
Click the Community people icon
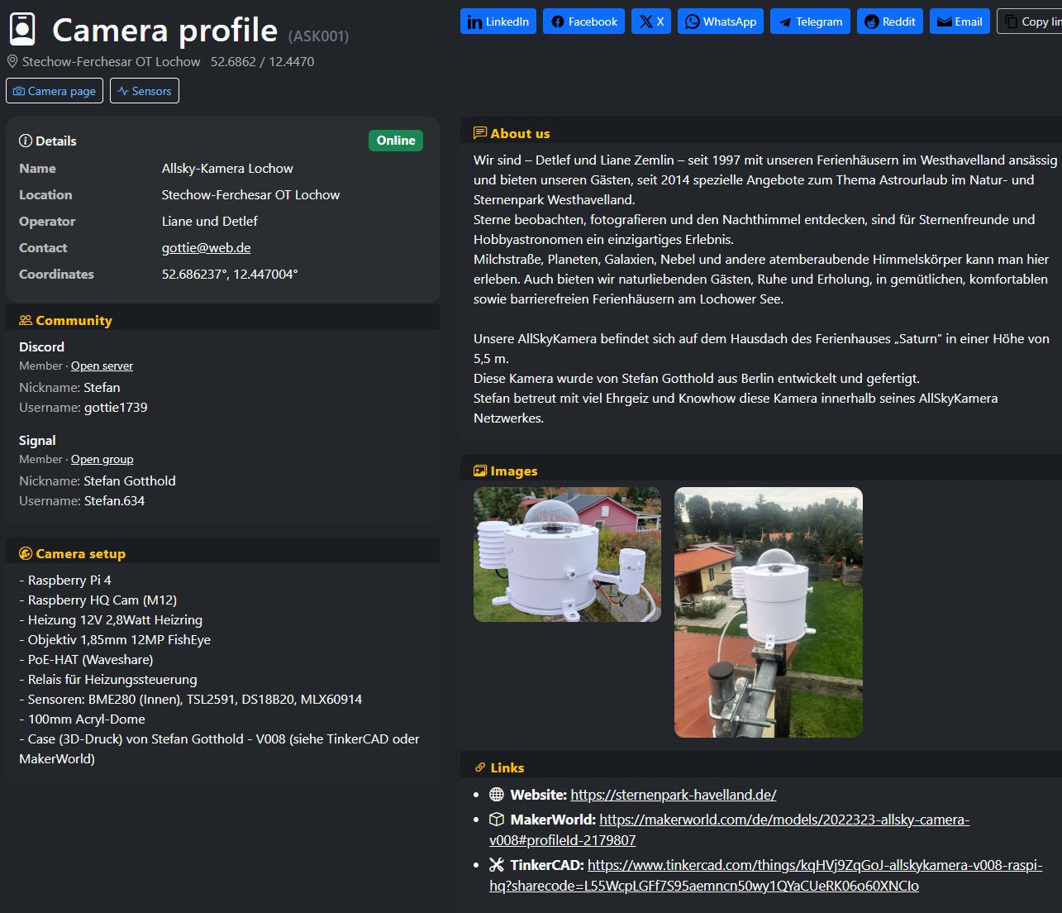coord(25,320)
